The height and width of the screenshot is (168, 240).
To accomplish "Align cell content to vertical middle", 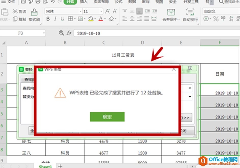I will (132, 11).
